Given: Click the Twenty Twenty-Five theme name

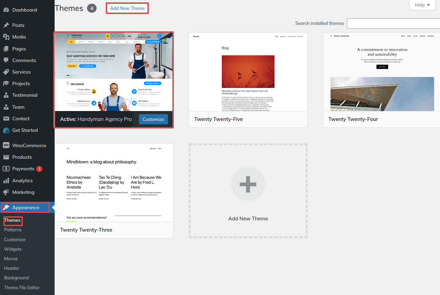Looking at the screenshot, I should pos(218,119).
